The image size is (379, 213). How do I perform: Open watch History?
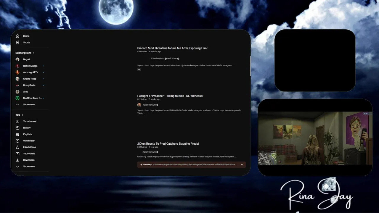click(27, 128)
